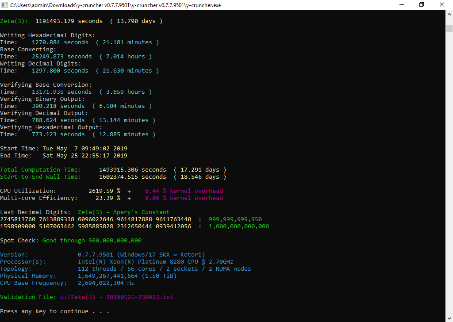Click the Zeta(3) total seconds value
Screen dimensions: 453x322
(69, 21)
